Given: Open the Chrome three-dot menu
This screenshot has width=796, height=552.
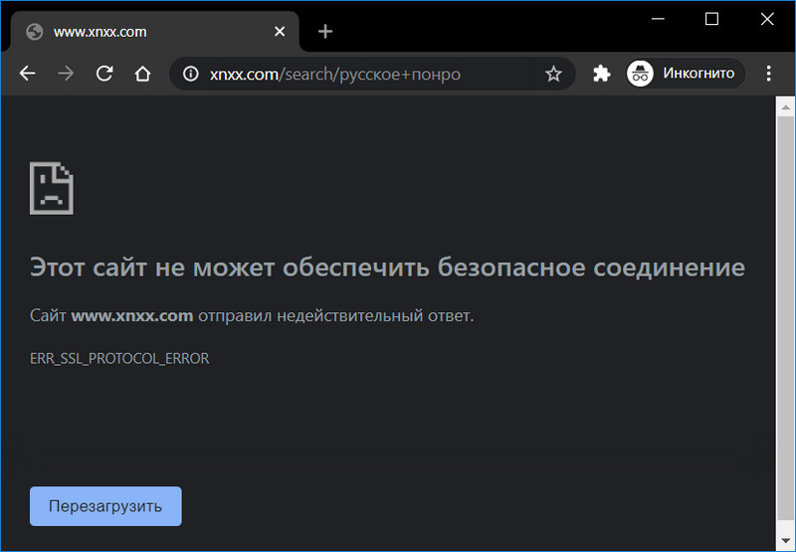Looking at the screenshot, I should tap(768, 74).
